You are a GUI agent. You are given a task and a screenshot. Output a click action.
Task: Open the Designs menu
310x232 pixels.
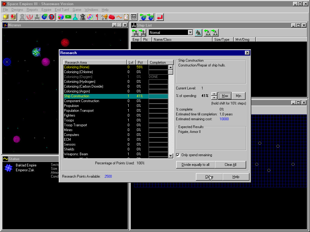coord(17,10)
